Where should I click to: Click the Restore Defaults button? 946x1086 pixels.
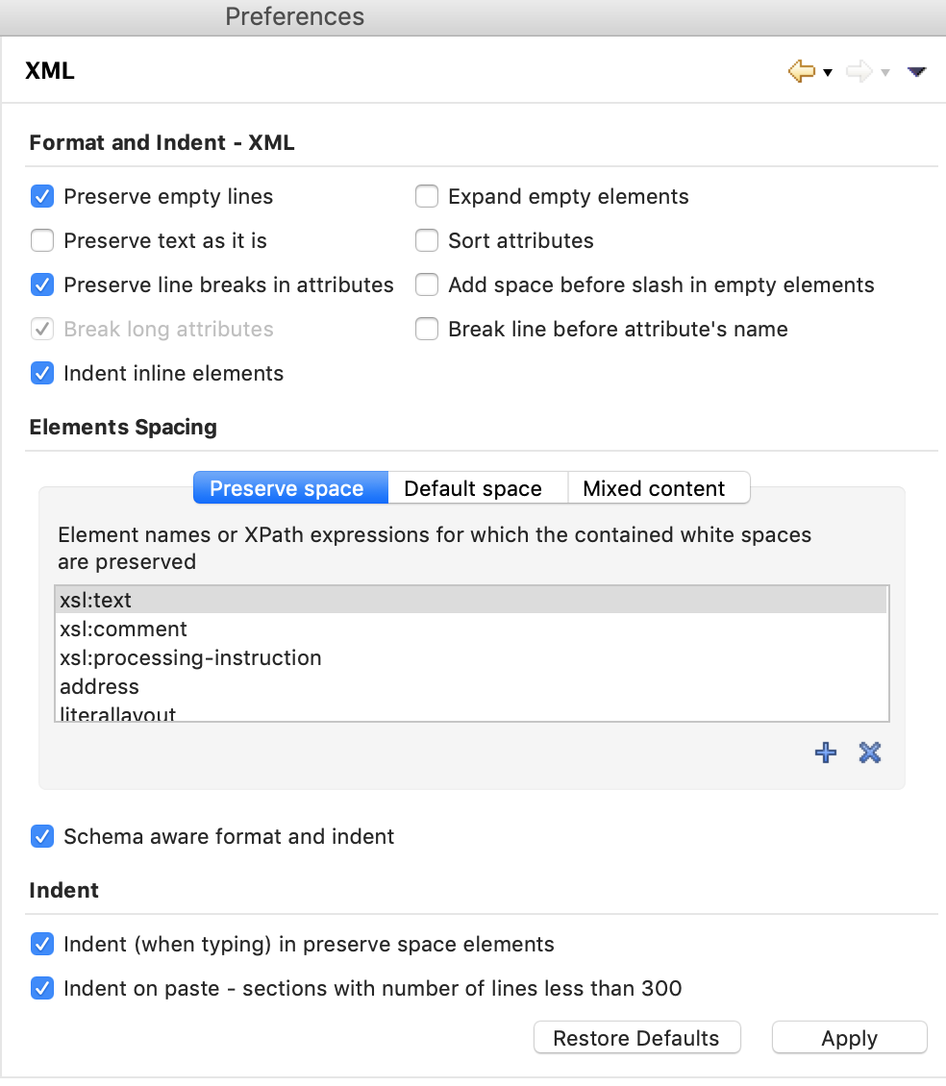point(636,1038)
